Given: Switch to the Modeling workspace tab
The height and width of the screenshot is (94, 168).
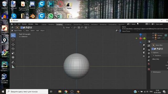Looking at the screenshot, I should click(51, 25).
